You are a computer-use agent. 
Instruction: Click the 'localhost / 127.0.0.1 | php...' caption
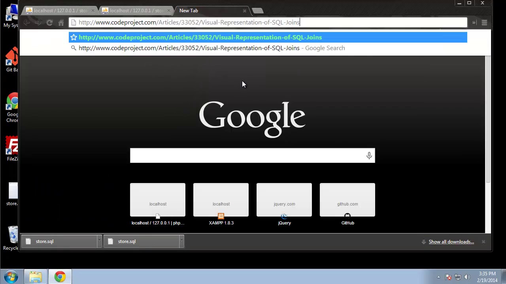(158, 223)
